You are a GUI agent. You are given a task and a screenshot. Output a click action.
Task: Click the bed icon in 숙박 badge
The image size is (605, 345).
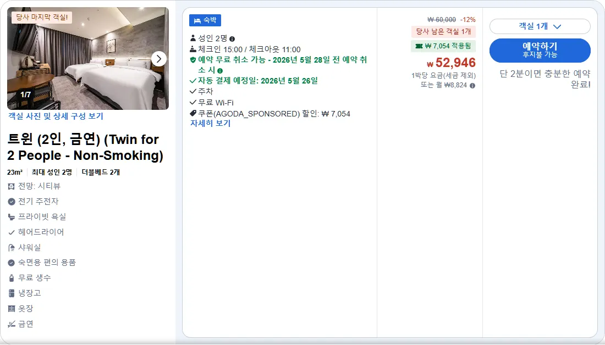[x=197, y=20]
